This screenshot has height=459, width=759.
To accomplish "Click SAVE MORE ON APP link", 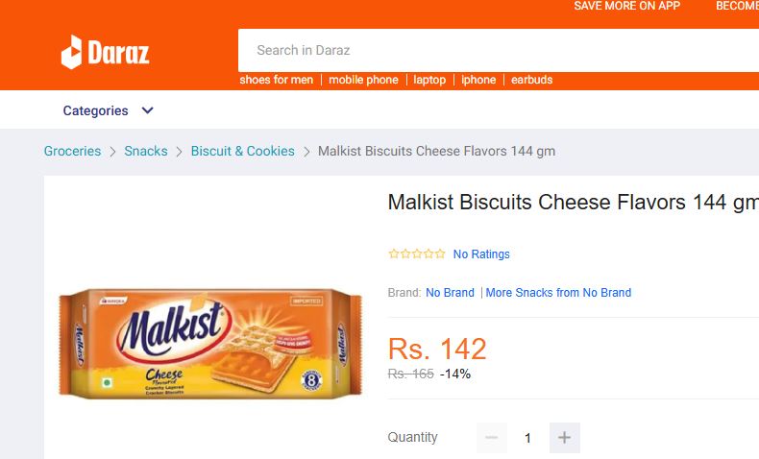I will click(626, 6).
